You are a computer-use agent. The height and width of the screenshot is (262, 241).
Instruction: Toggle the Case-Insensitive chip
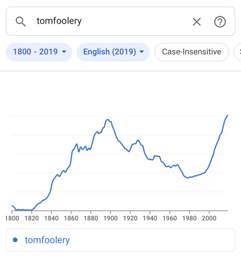click(x=191, y=52)
